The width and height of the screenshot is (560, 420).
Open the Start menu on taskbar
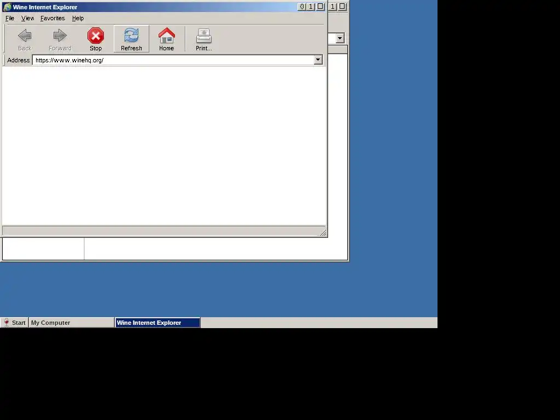click(x=15, y=323)
